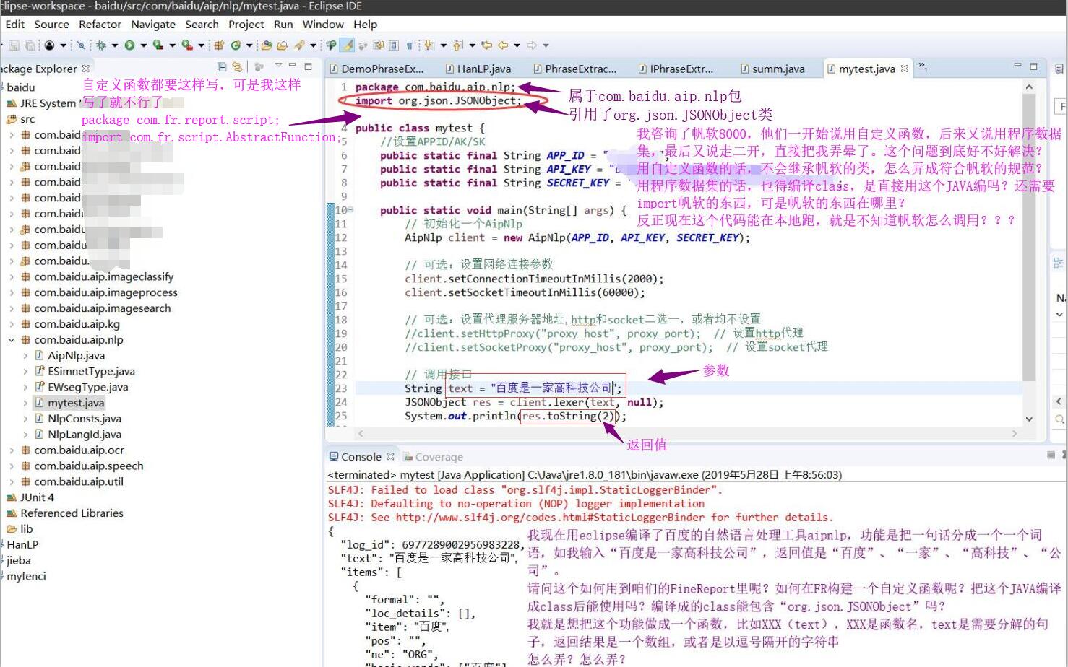Select the Console view tab
1068x667 pixels.
(361, 457)
